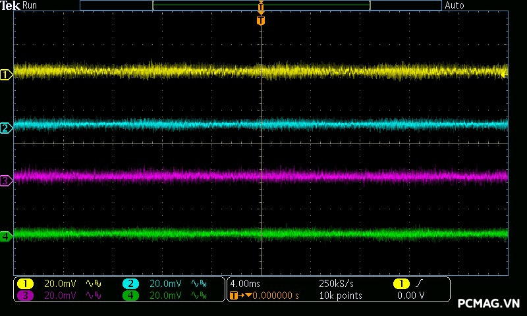
Task: Click the green channel 4 badge
Action: click(x=130, y=296)
